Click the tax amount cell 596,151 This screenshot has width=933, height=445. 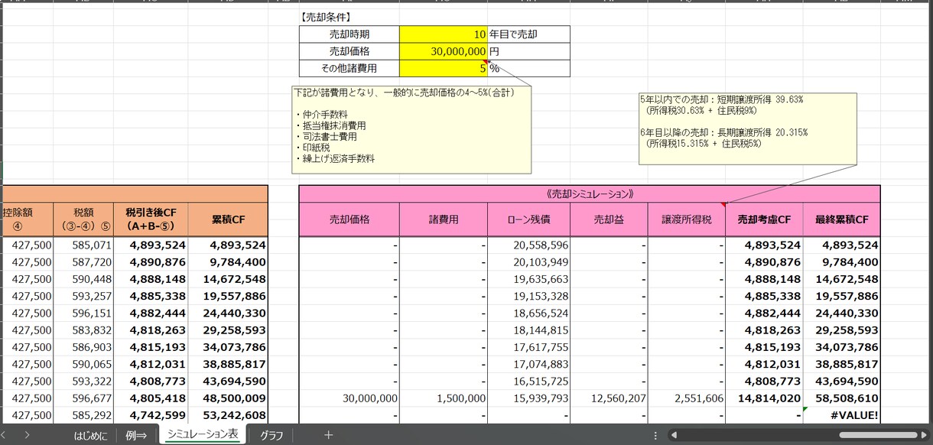pos(83,313)
